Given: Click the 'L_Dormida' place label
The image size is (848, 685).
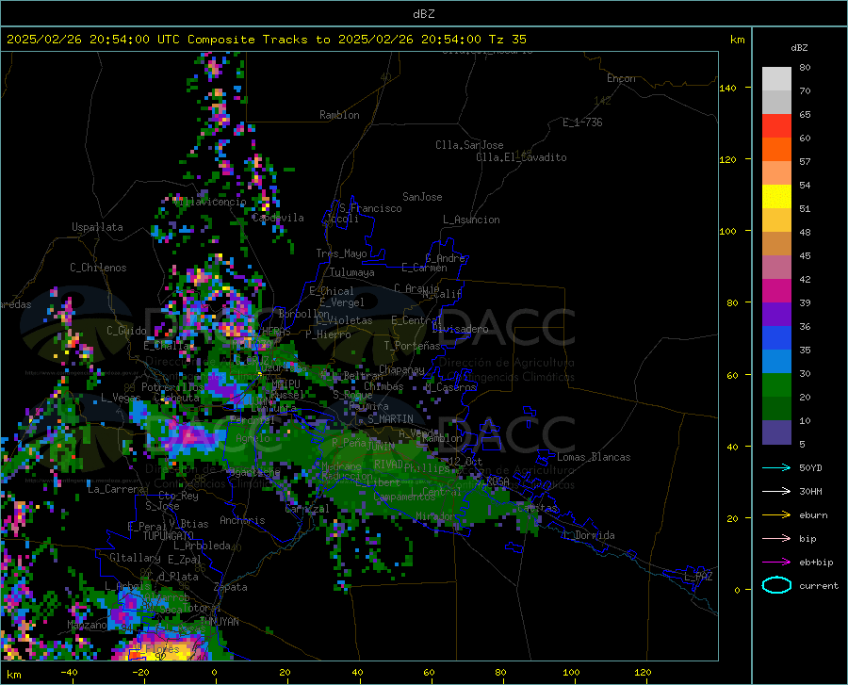Looking at the screenshot, I should tap(589, 535).
